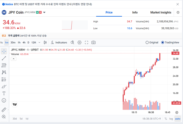
Task: Select the 1s interval
Action: (x=2, y=42)
